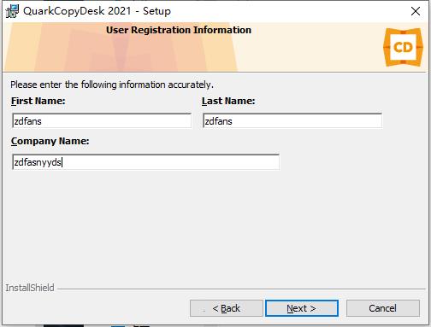This screenshot has height=327, width=431.
Task: Click the QuarkCopyDesk 2021 - Setup title text
Action: (97, 11)
